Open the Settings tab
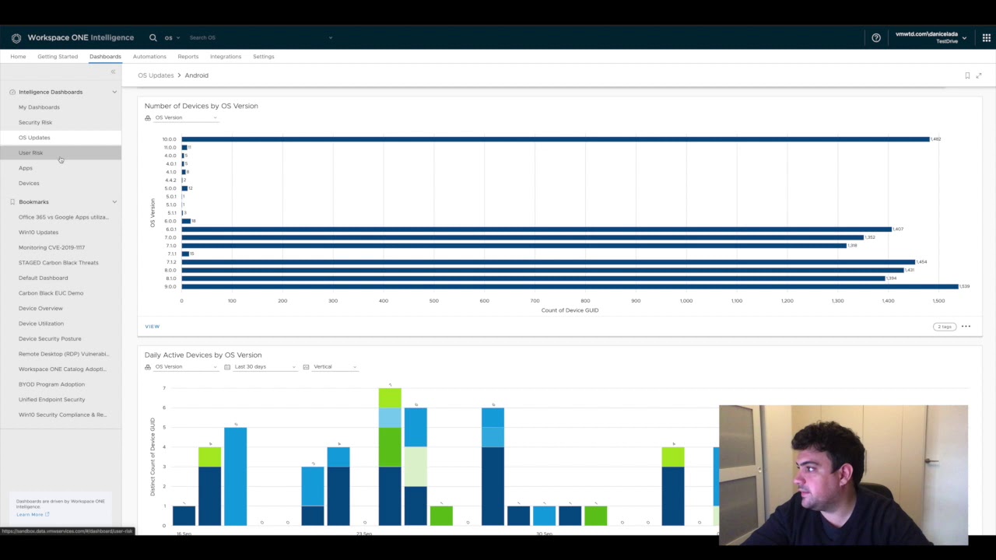Image resolution: width=996 pixels, height=560 pixels. click(263, 56)
